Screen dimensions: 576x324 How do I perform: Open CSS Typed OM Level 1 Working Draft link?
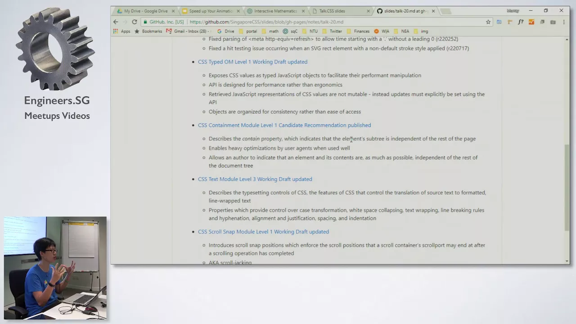tap(252, 62)
